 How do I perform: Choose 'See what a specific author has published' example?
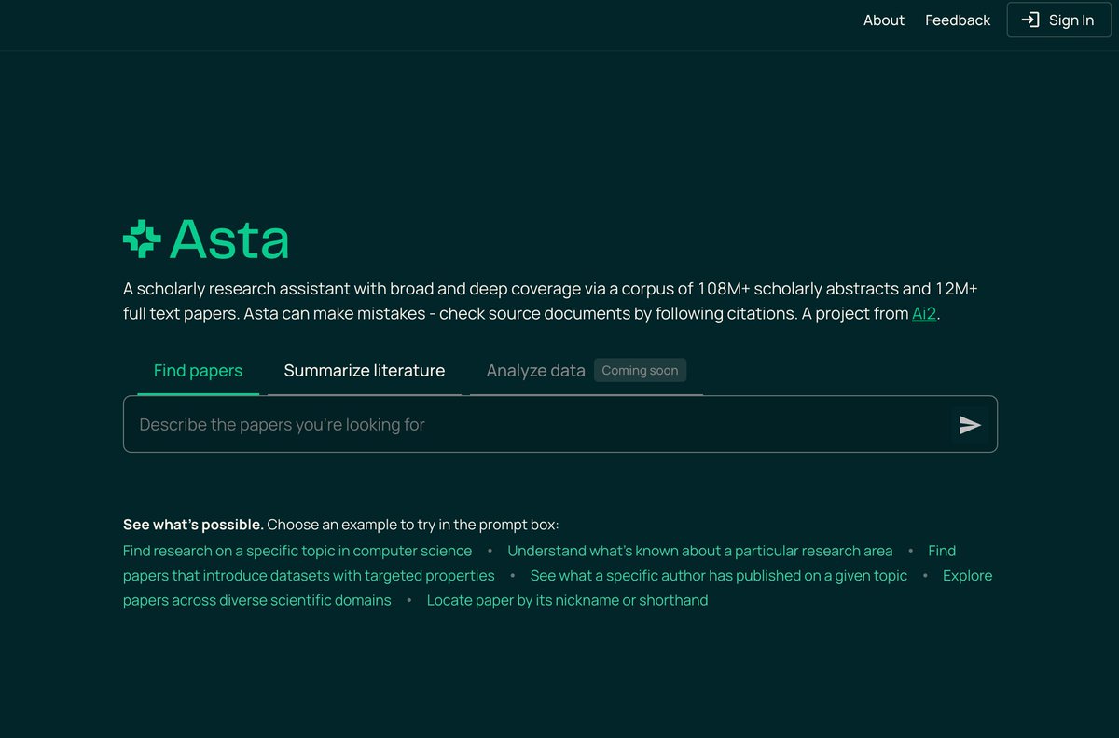pos(719,576)
